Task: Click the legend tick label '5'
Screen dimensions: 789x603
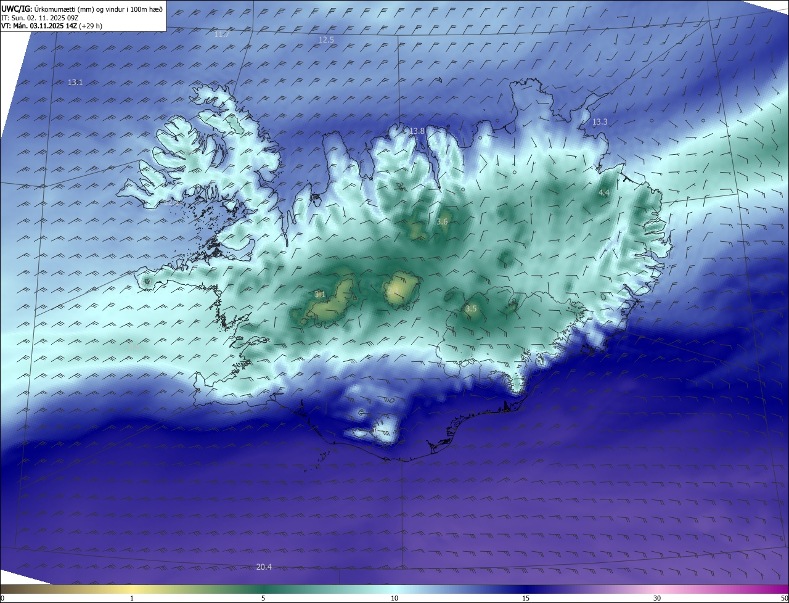Action: coord(263,598)
